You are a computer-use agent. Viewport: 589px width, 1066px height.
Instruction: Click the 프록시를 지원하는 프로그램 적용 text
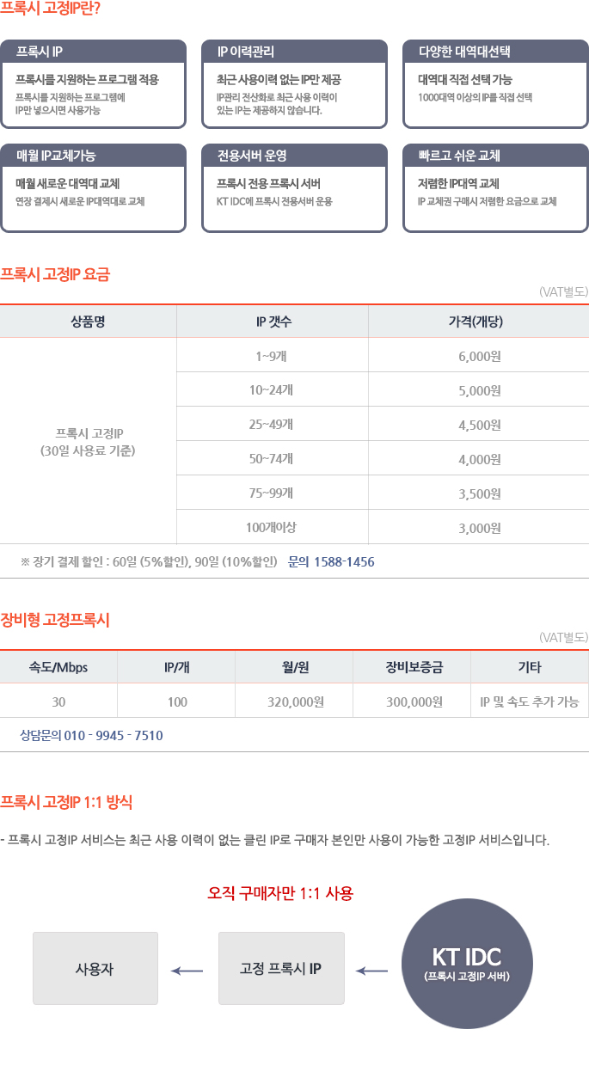pyautogui.click(x=87, y=79)
